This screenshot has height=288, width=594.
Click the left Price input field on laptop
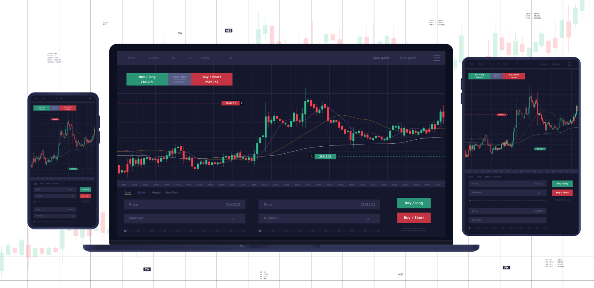click(184, 205)
